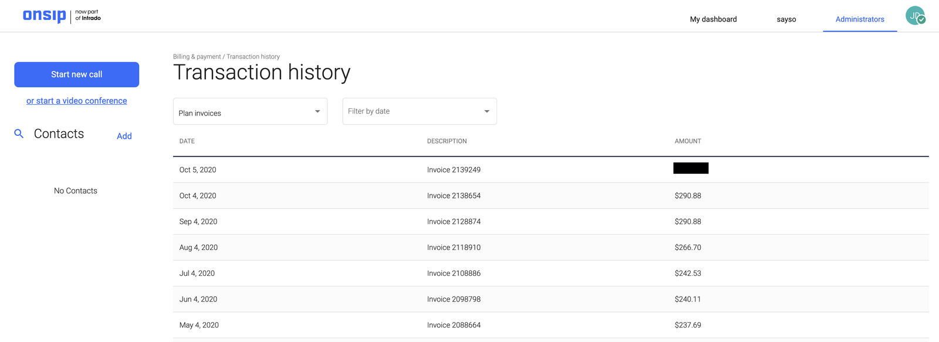Click or start a video conference link
This screenshot has height=342, width=939.
click(x=76, y=101)
